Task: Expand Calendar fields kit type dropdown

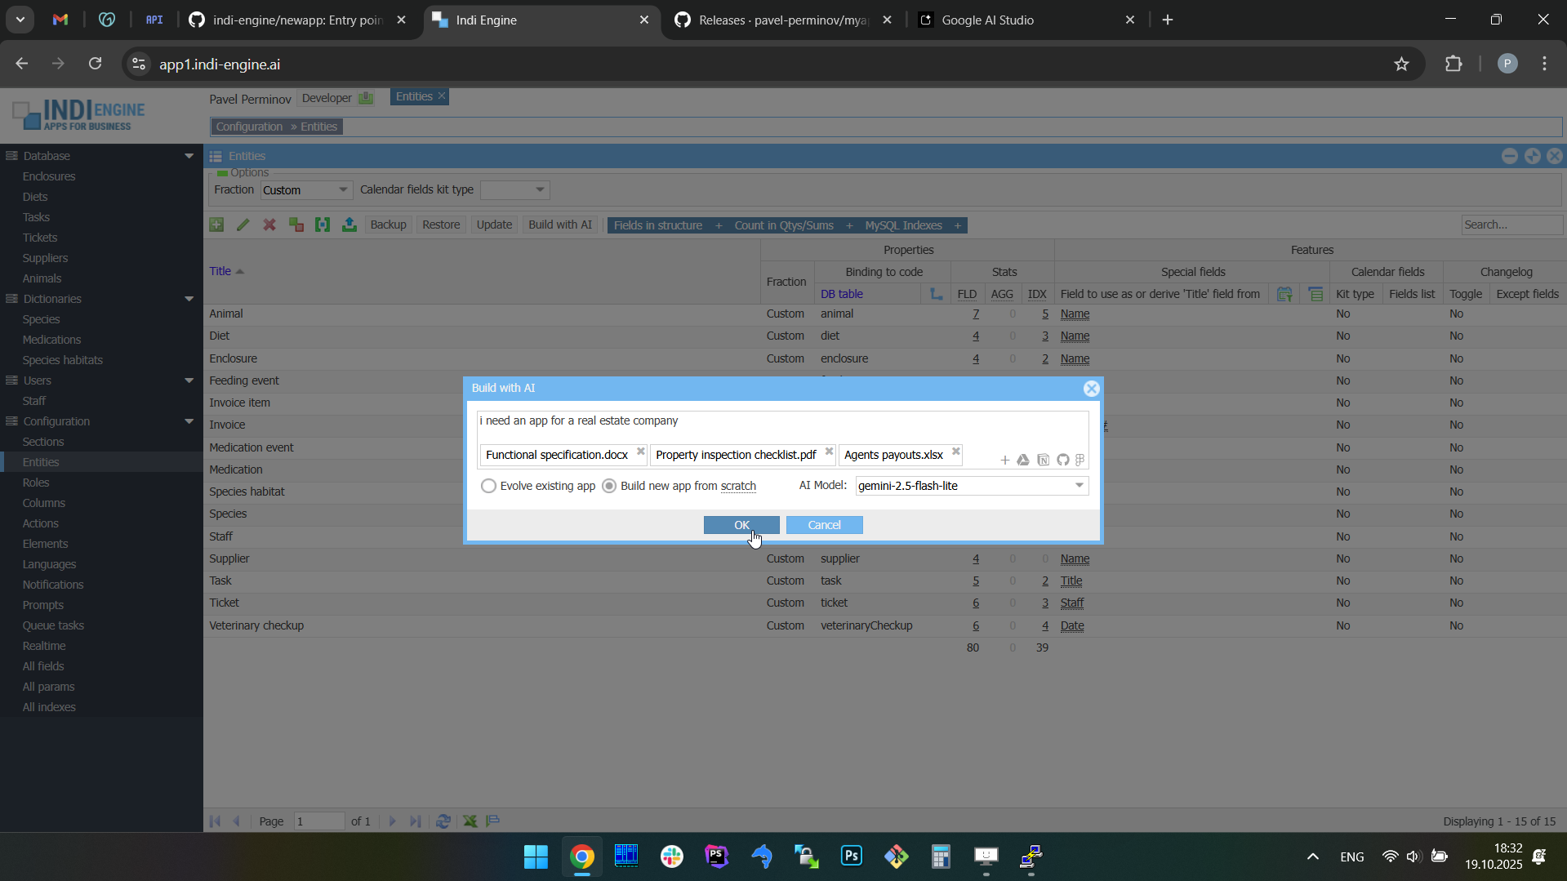Action: click(539, 190)
